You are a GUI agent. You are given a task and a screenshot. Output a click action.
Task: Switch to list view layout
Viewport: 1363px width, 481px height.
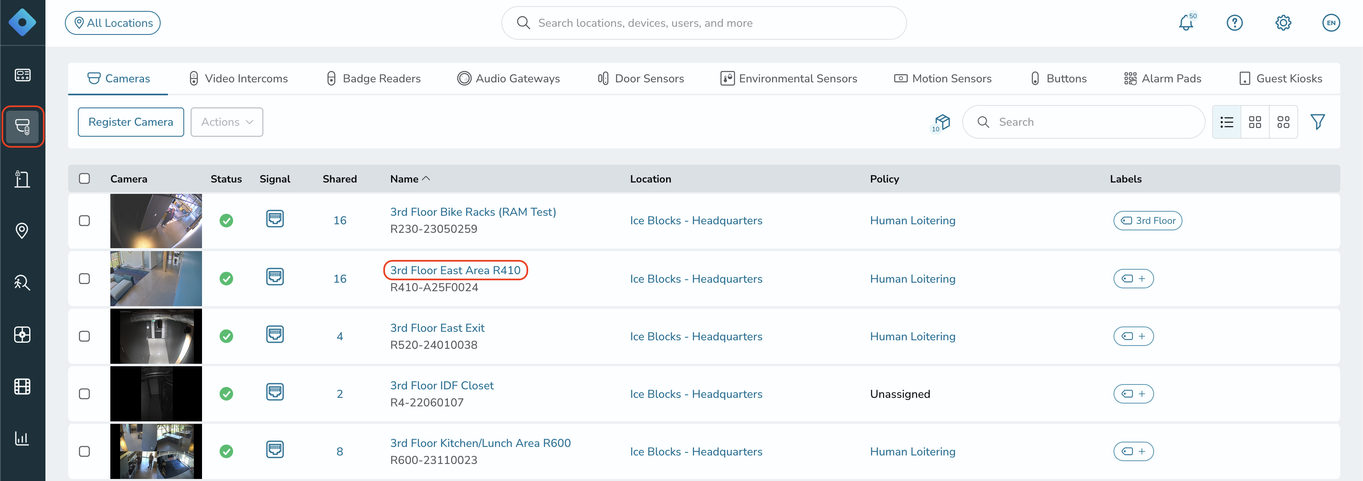(x=1226, y=122)
